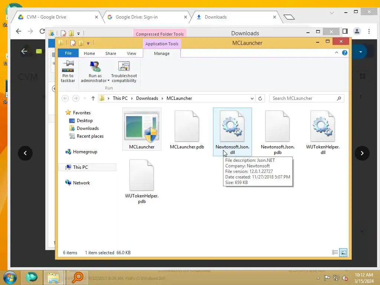This screenshot has height=285, width=380.
Task: Refresh the MCLauncher folder view
Action: [260, 98]
